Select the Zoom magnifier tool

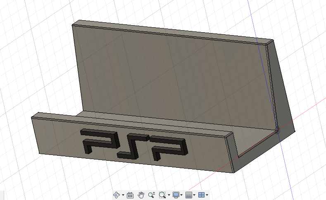coord(151,195)
